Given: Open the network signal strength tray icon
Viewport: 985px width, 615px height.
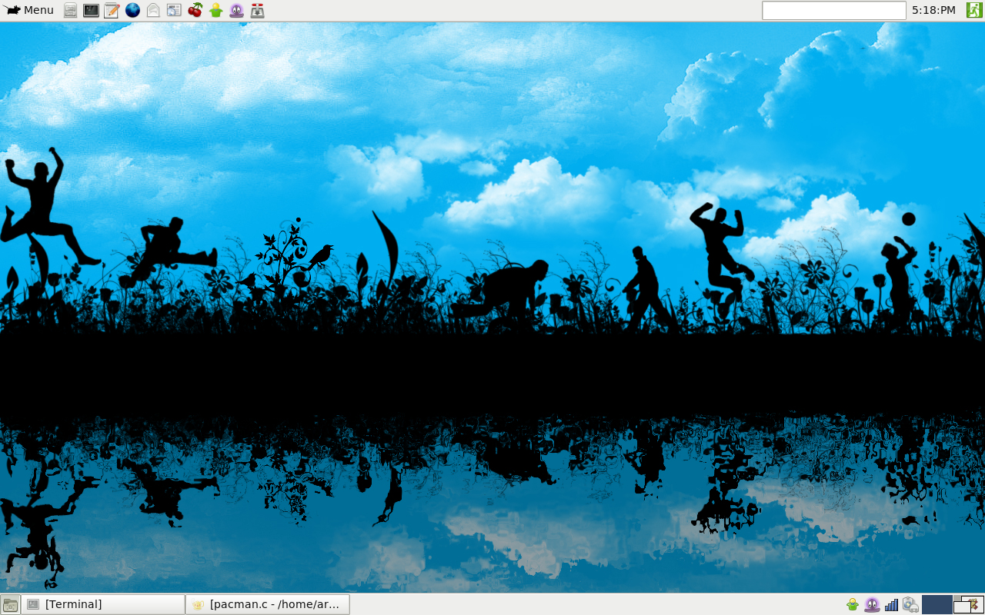Looking at the screenshot, I should (x=891, y=605).
